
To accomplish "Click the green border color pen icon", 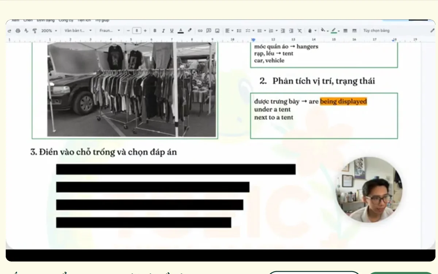I will point(334,31).
